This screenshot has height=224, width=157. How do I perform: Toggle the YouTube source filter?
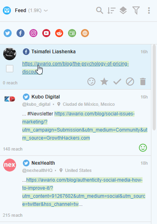[x=46, y=33]
